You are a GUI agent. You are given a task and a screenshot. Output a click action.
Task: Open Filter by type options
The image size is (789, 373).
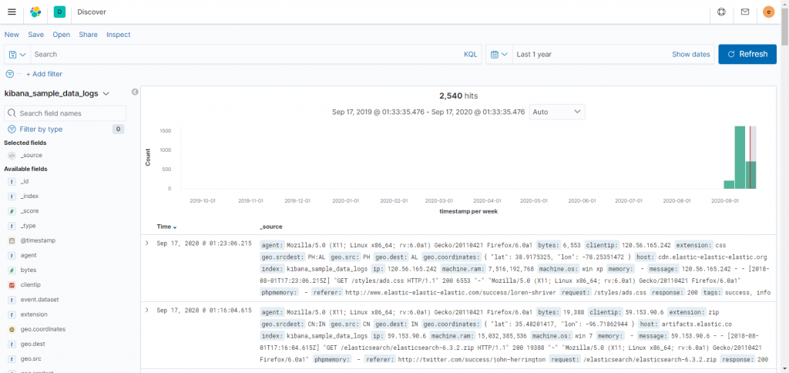41,129
